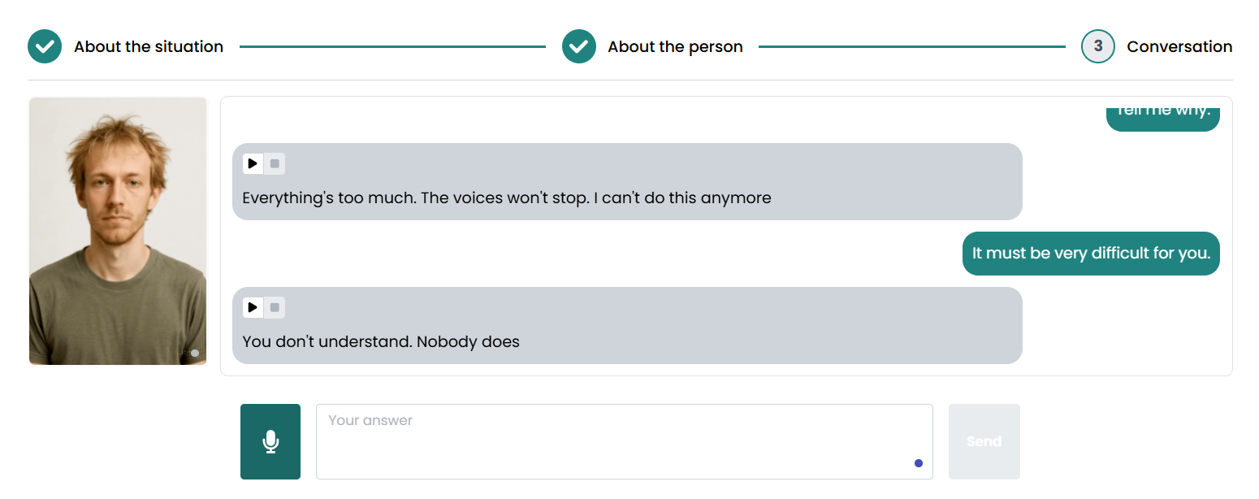Go back to About the situation step
Viewport: 1259px width, 499px height.
tap(149, 46)
